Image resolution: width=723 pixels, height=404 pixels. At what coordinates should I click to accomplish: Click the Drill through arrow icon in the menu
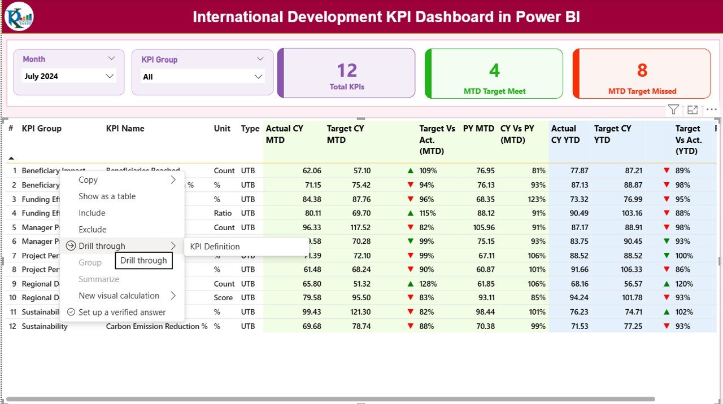pyautogui.click(x=71, y=245)
